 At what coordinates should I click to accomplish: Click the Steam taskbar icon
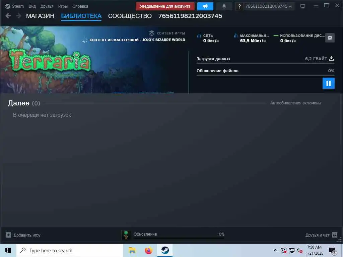(165, 250)
